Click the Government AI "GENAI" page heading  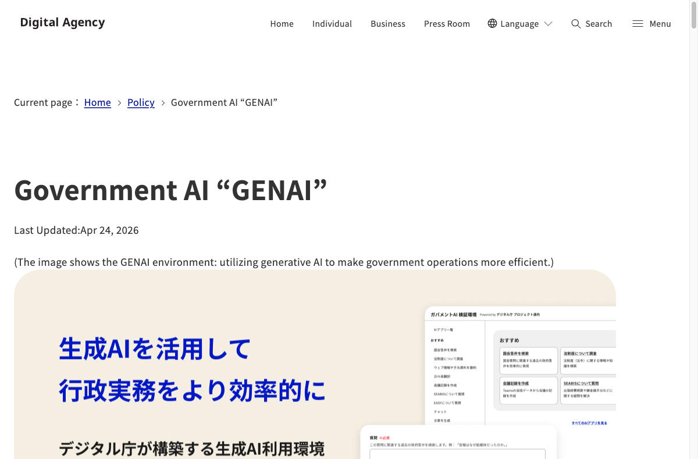[170, 190]
